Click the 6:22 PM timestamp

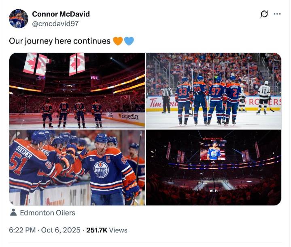tap(22, 230)
